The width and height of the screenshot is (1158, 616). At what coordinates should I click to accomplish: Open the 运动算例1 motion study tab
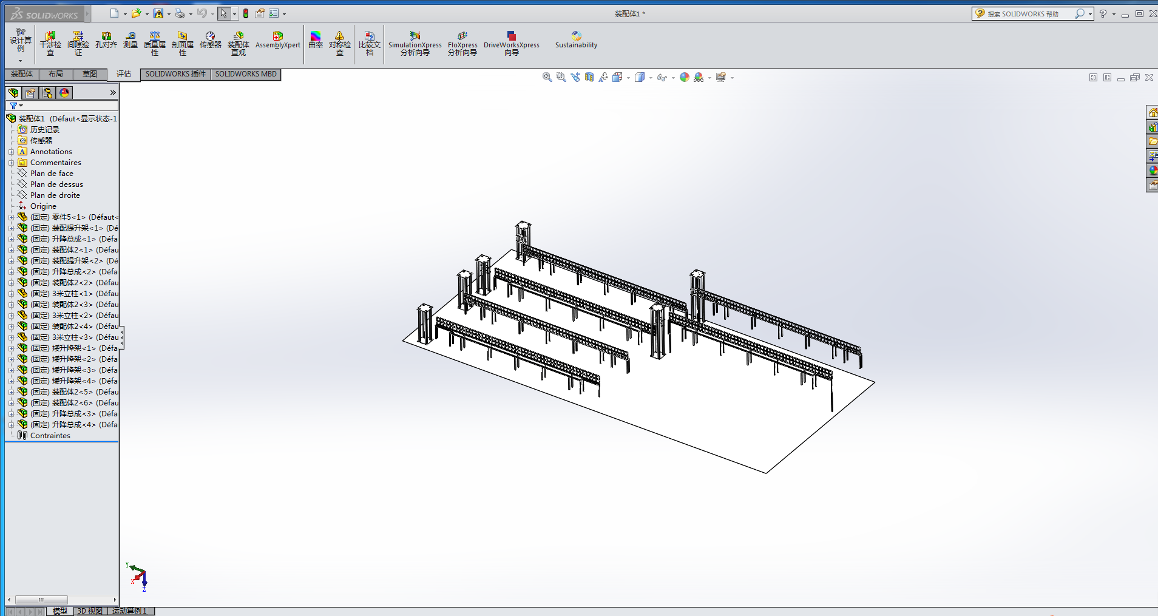130,611
